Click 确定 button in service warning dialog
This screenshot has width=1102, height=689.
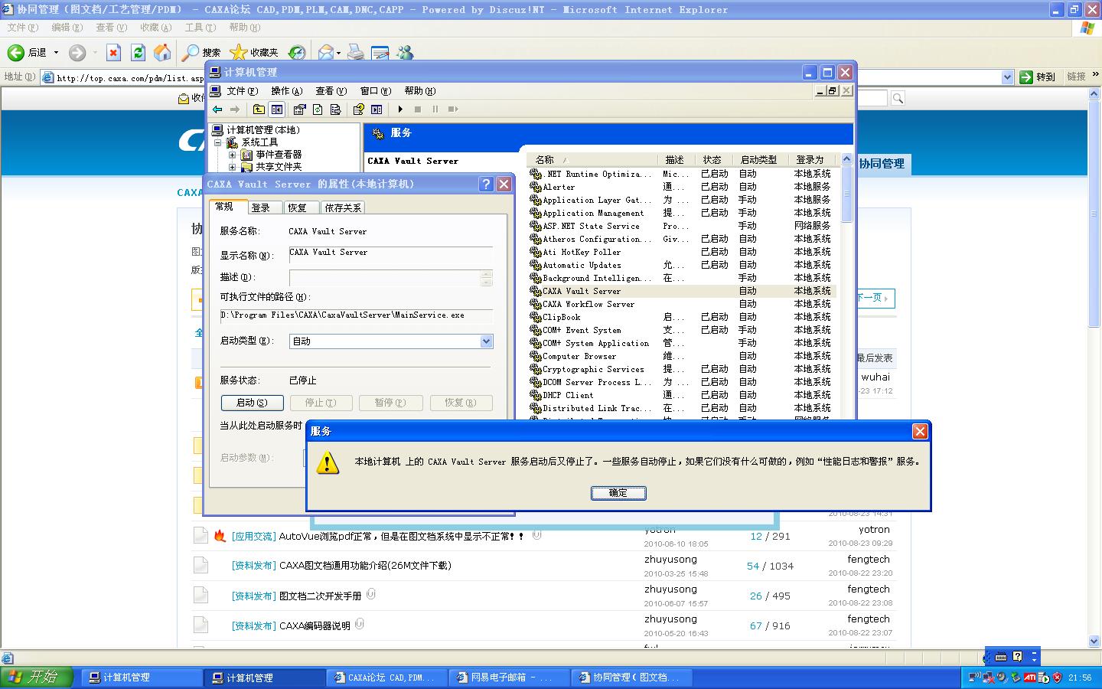(x=618, y=493)
